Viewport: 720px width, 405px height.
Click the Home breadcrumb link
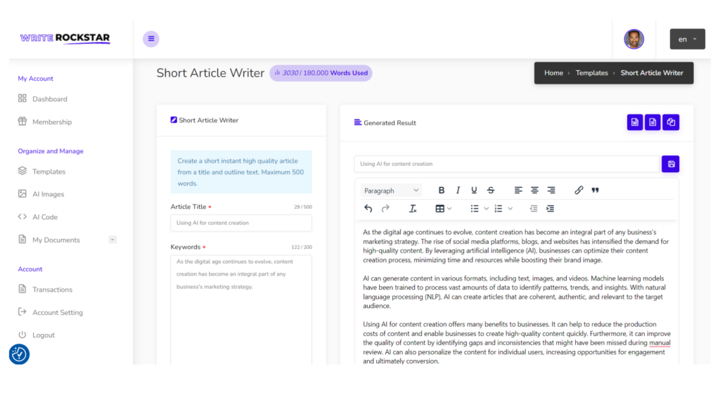[553, 73]
